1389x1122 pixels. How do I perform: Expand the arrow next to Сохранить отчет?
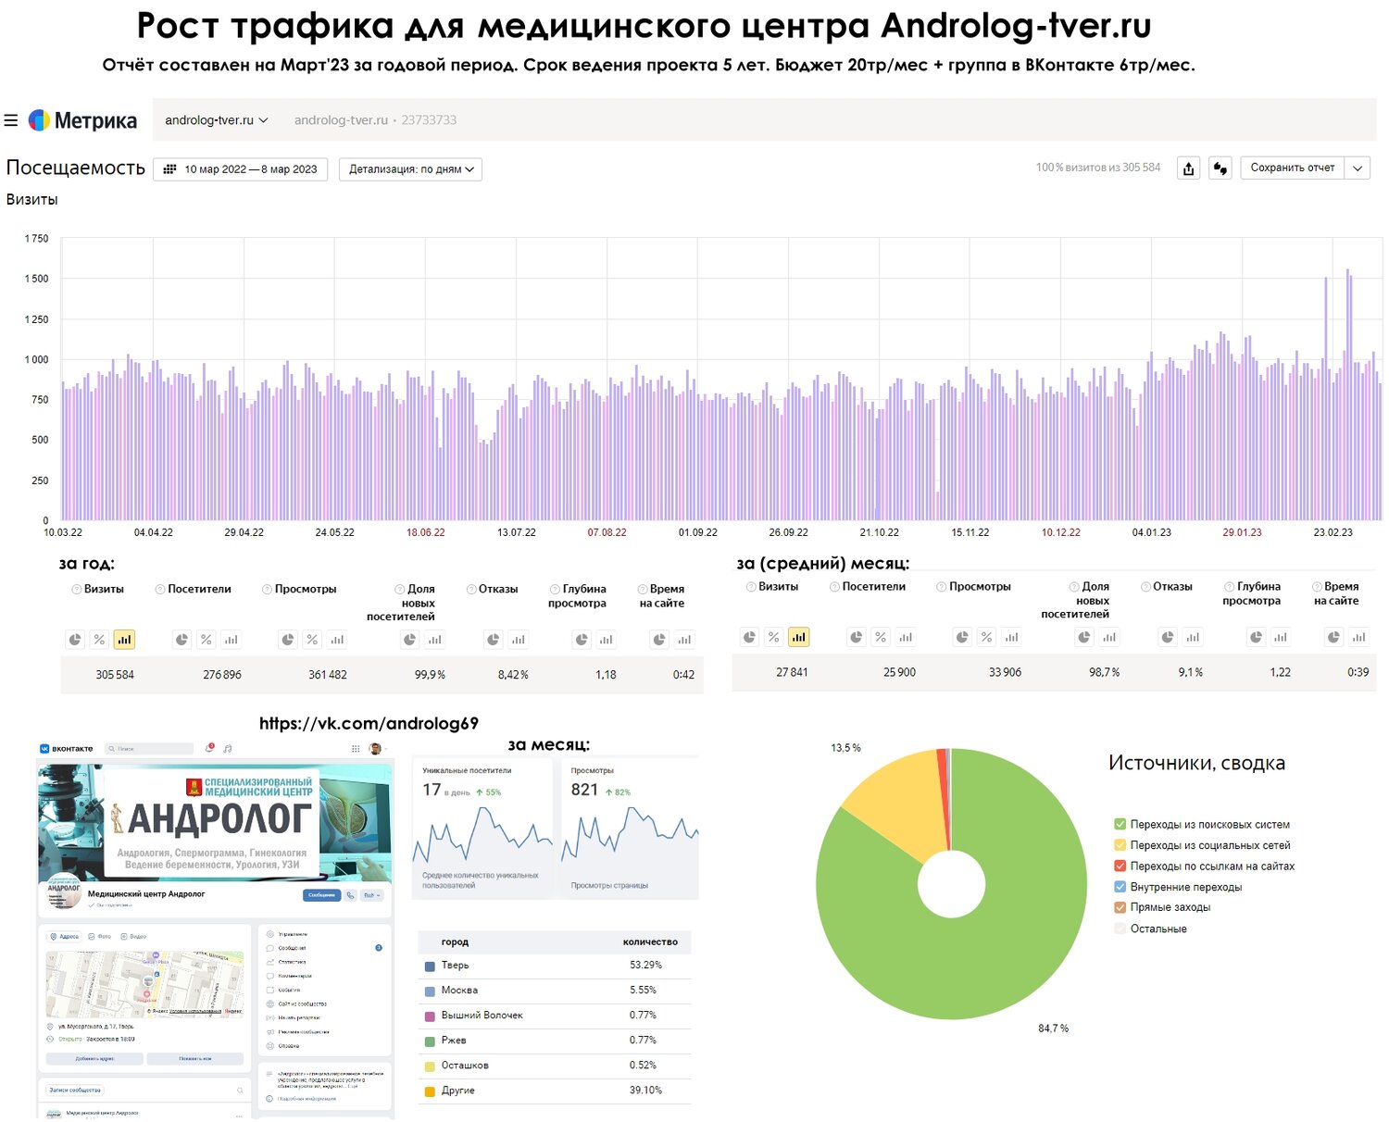click(x=1358, y=168)
